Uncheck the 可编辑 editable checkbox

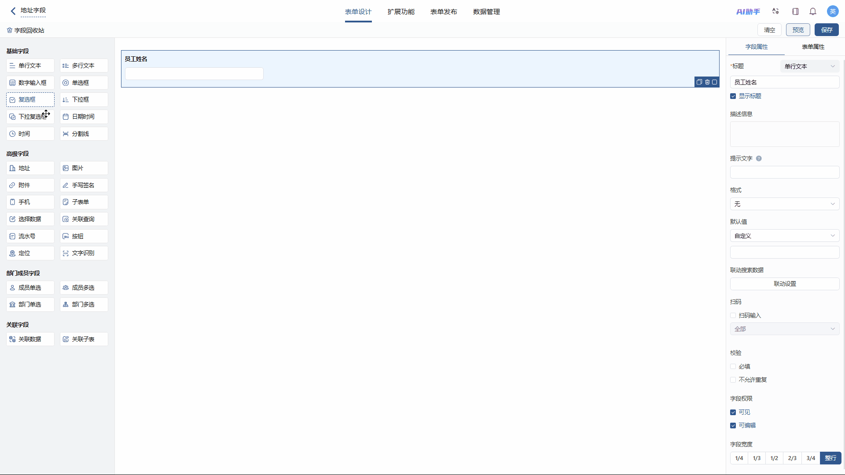click(x=733, y=425)
